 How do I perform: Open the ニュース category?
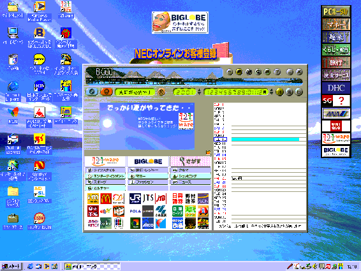point(191,182)
